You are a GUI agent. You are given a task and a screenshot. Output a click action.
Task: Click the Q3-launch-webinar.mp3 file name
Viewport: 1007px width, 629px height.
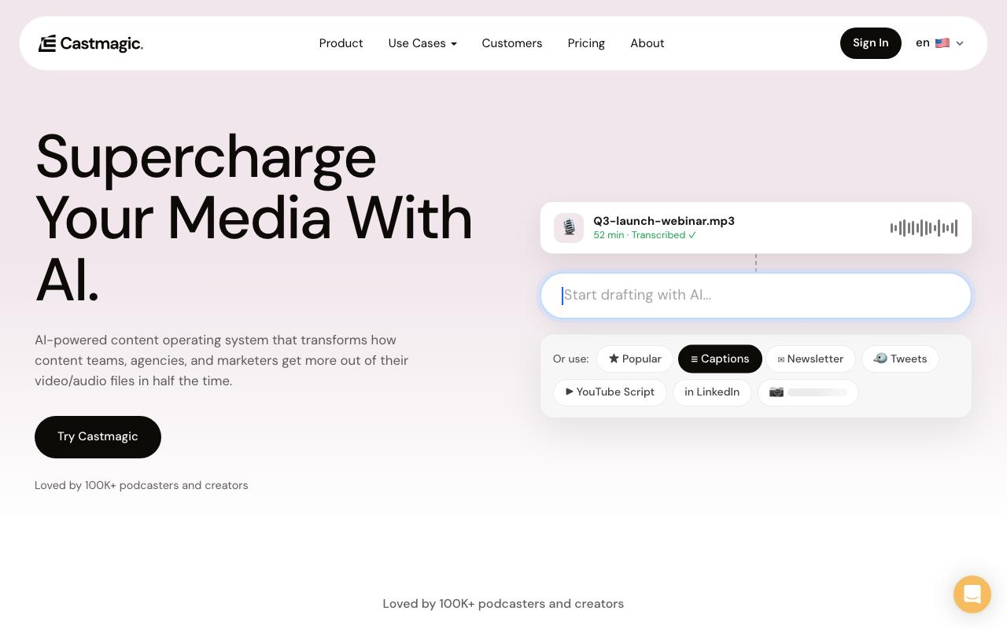tap(664, 221)
